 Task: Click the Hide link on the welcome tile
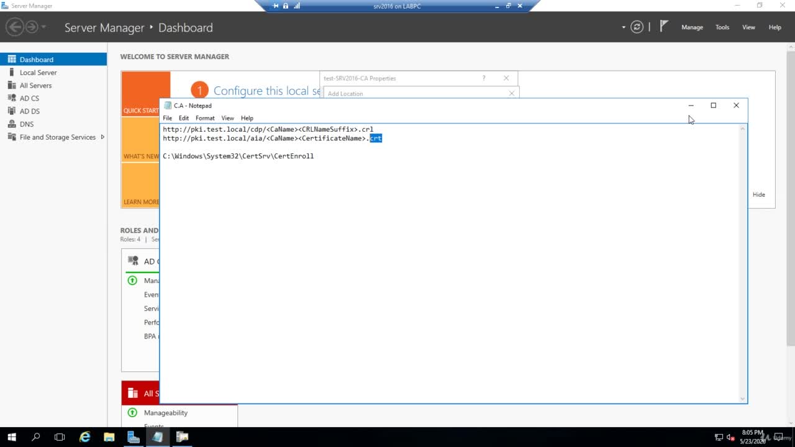point(759,194)
